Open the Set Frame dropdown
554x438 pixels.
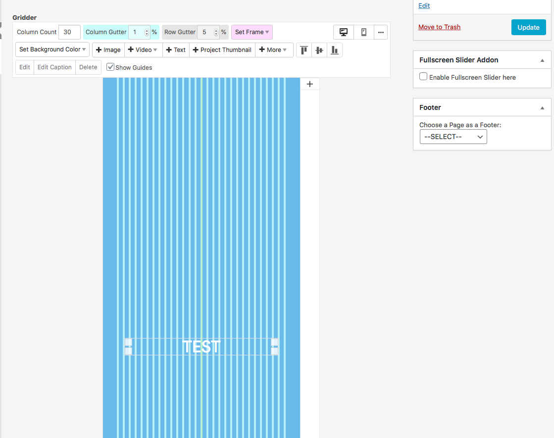tap(252, 32)
